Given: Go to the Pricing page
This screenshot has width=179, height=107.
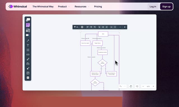Looking at the screenshot, I should (98, 6).
